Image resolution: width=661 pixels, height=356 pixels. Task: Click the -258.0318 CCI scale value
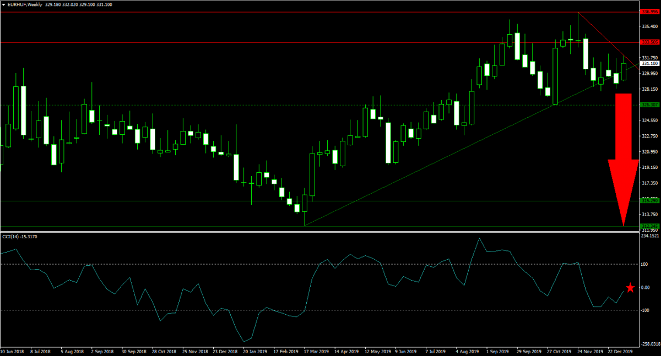tap(650, 343)
